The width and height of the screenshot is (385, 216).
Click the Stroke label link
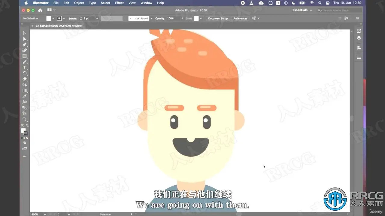pos(73,19)
